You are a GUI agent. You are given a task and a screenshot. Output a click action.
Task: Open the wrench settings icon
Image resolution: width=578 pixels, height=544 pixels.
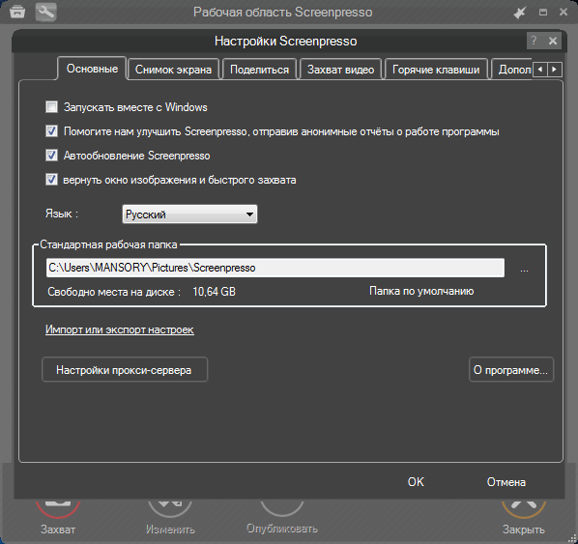point(46,12)
